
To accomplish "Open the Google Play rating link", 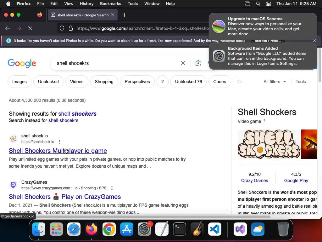I will (296, 181).
